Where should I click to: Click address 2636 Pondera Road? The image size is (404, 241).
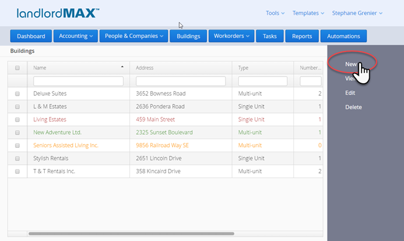coord(160,106)
